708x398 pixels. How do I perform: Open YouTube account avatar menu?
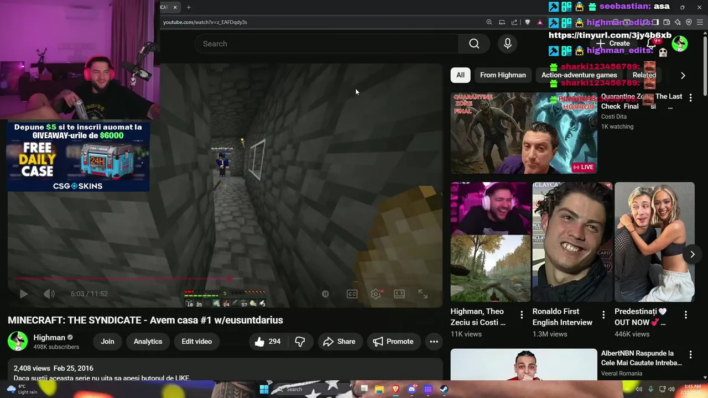(680, 44)
